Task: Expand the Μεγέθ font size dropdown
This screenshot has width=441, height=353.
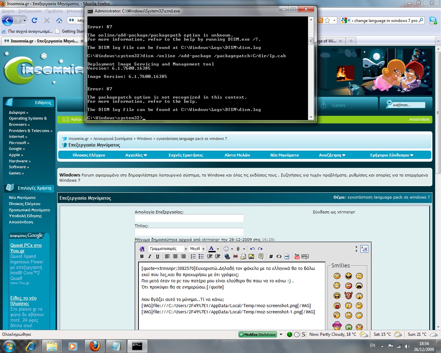Action: [197, 249]
